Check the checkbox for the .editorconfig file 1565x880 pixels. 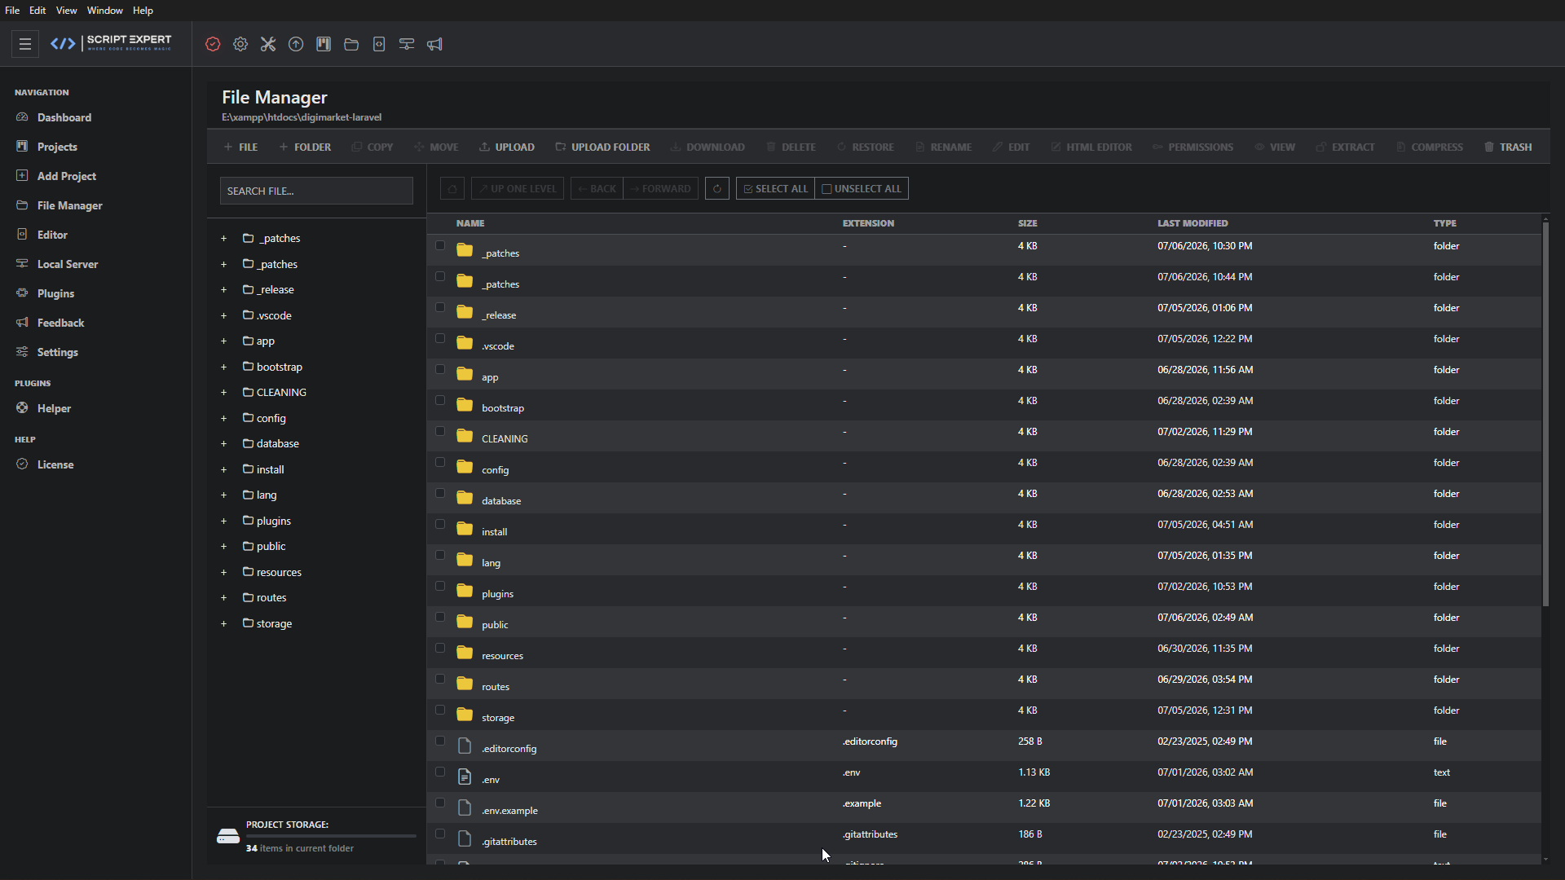440,741
